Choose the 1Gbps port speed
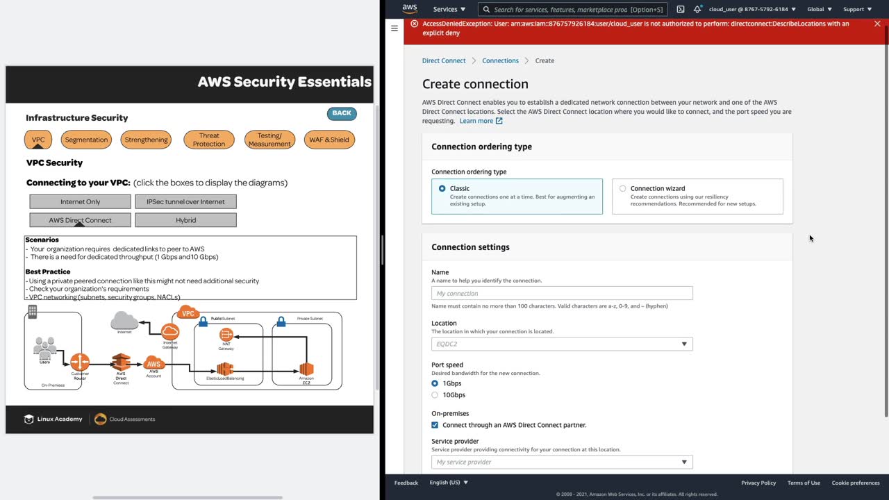This screenshot has height=500, width=889. pos(435,383)
